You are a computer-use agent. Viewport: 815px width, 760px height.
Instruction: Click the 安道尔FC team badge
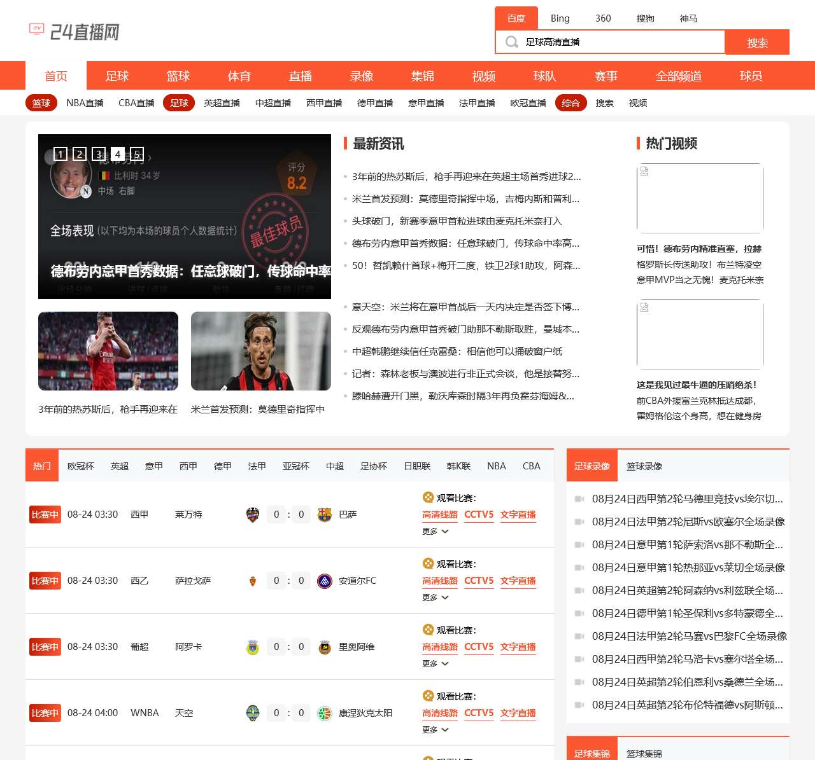(325, 581)
